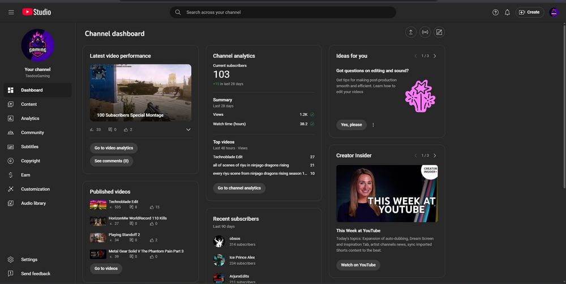Open Customization in the sidebar
The image size is (566, 284).
point(37,189)
